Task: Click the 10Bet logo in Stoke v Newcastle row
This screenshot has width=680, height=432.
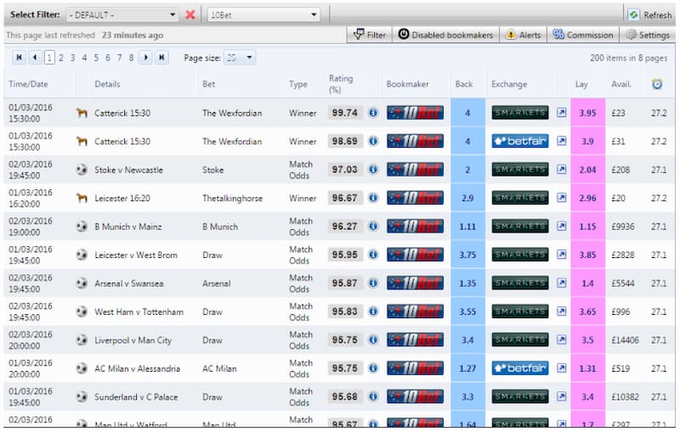Action: coord(415,169)
